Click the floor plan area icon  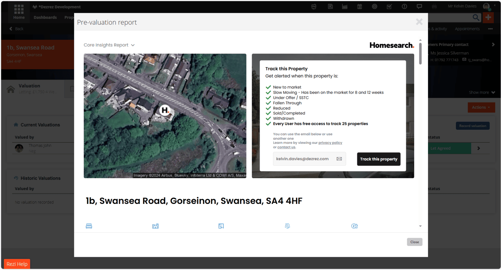221,226
